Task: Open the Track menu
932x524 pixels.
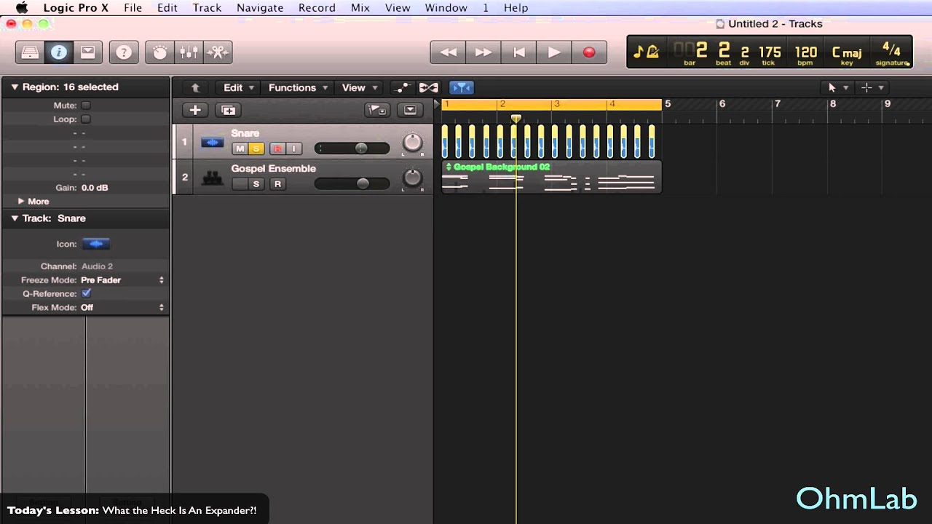Action: coord(207,8)
